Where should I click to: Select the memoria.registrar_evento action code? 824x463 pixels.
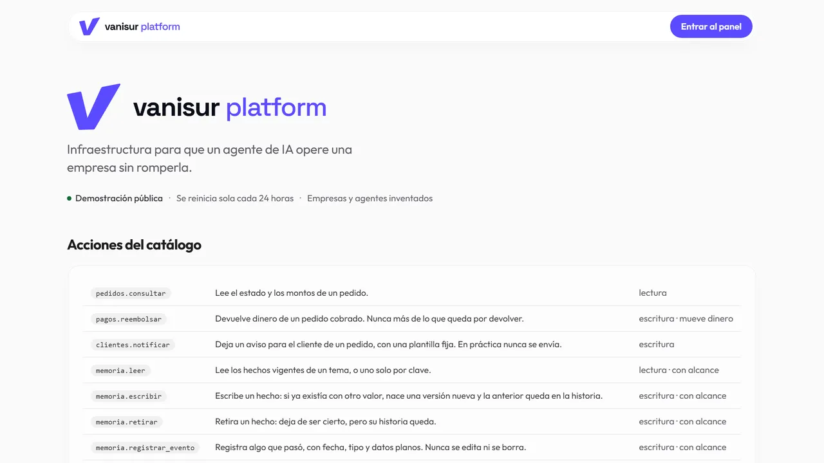[x=145, y=448]
